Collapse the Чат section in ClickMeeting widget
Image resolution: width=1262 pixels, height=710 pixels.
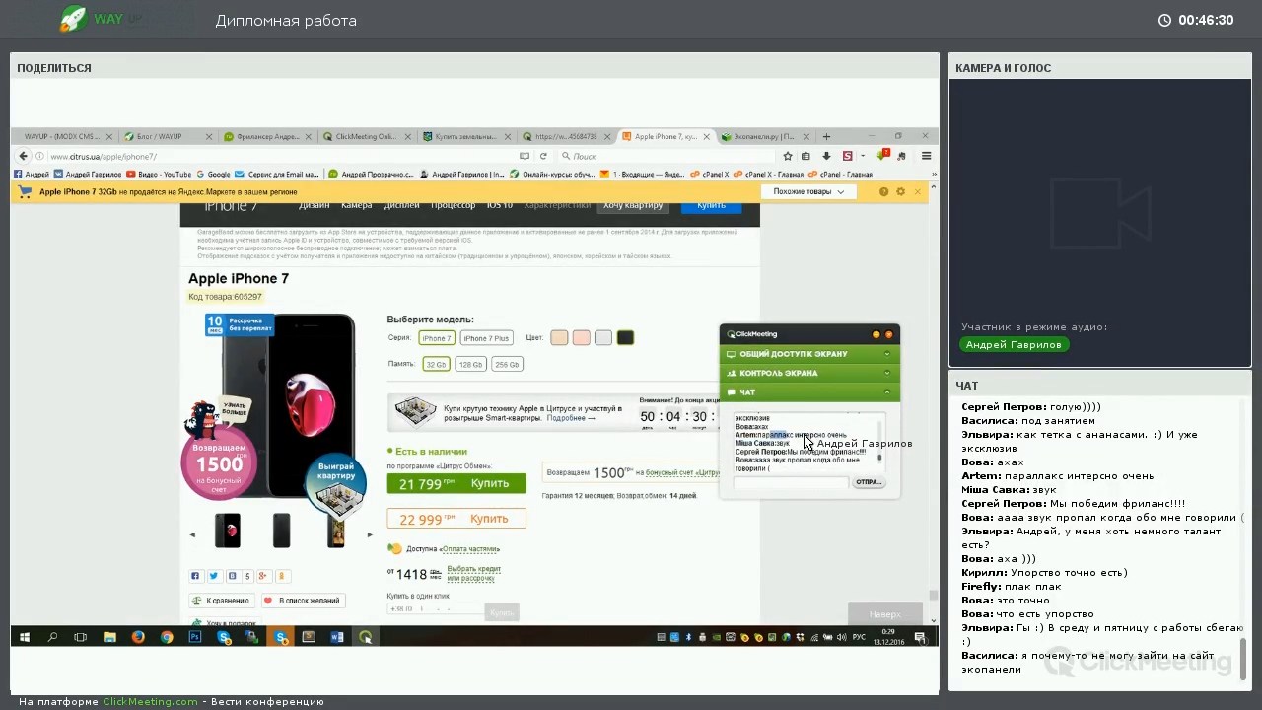(808, 392)
